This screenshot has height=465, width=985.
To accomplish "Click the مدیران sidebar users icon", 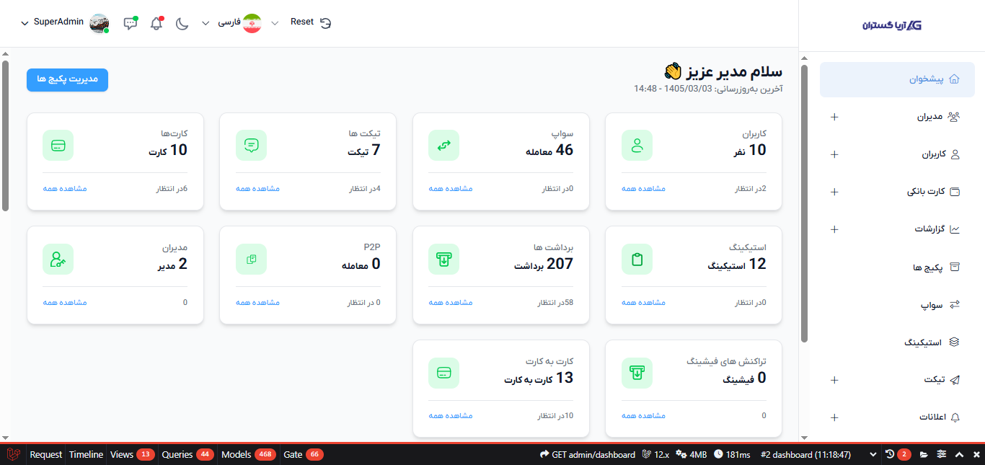I will [954, 117].
